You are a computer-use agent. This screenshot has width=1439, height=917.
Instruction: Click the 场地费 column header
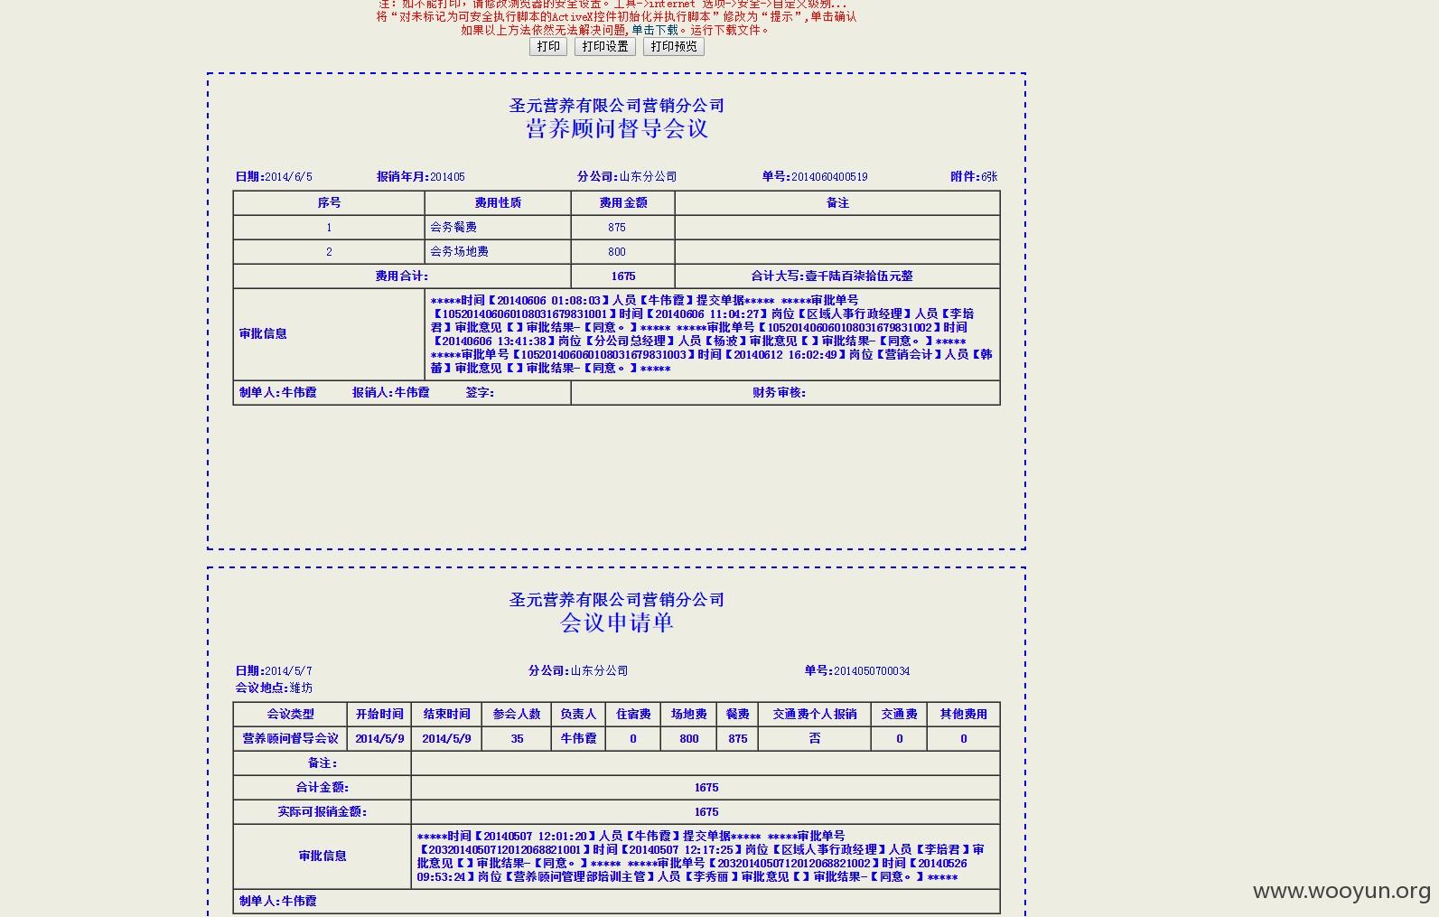[688, 714]
